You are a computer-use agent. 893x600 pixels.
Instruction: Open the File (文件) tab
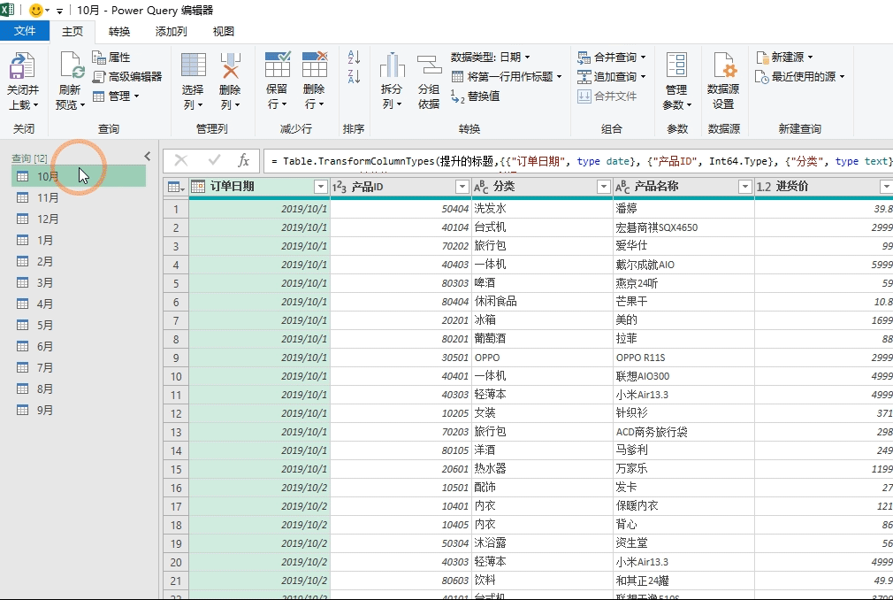point(25,31)
